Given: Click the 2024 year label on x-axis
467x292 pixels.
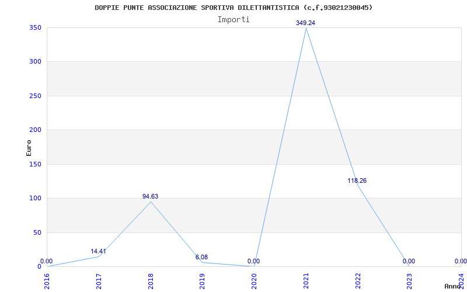Looking at the screenshot, I should (x=461, y=281).
